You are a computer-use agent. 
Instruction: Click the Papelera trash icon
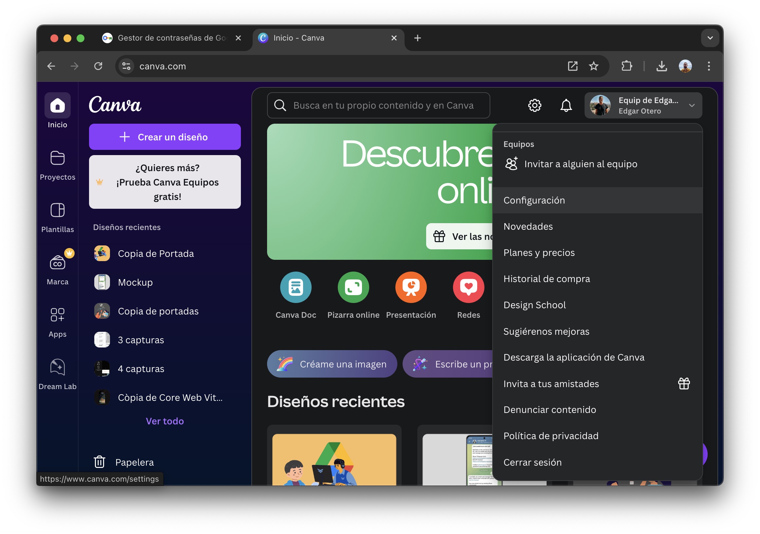[100, 462]
